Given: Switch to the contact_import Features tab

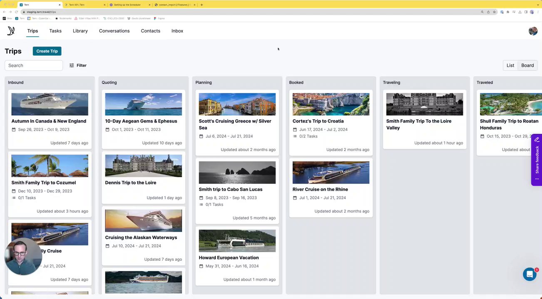Looking at the screenshot, I should click(174, 5).
